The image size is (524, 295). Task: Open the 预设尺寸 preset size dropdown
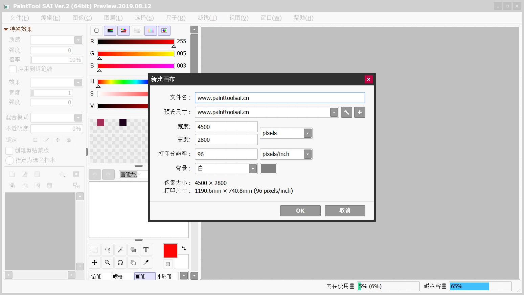click(x=334, y=112)
